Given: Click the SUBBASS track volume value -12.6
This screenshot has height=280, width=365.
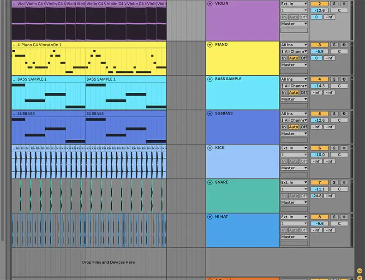Looking at the screenshot, I should (x=319, y=120).
